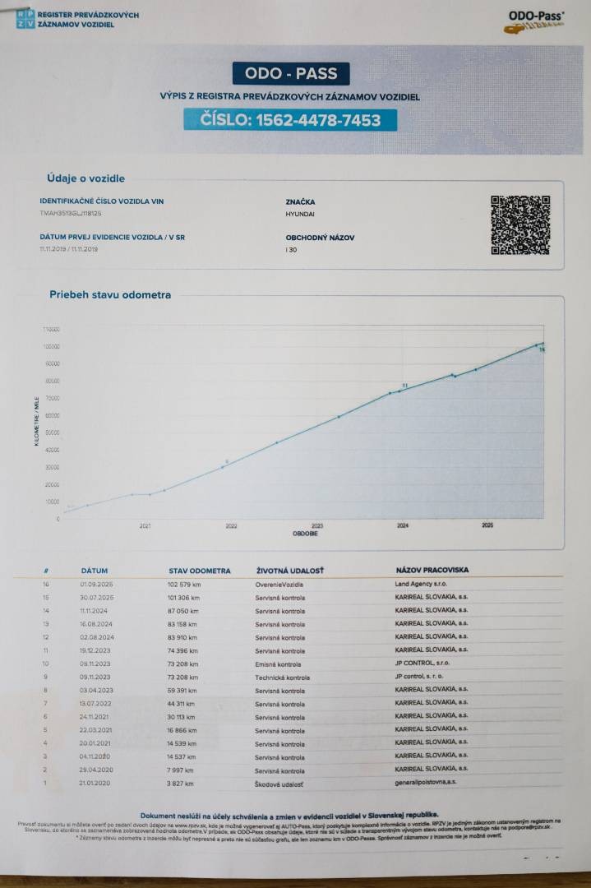The width and height of the screenshot is (591, 888).
Task: Click the 2024 label on the chart axis
Action: (x=403, y=526)
